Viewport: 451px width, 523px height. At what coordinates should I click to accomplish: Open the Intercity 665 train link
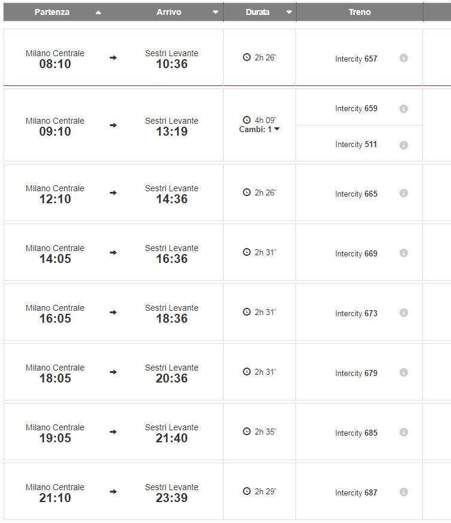pyautogui.click(x=356, y=194)
